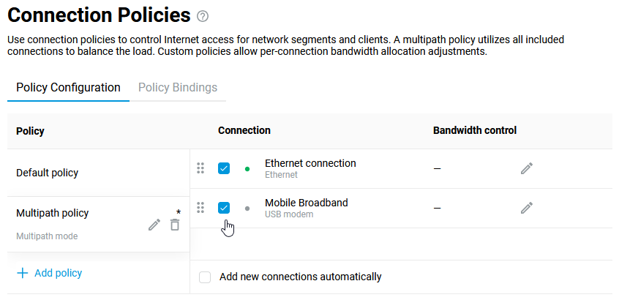Open the Policy Configuration tab

68,88
